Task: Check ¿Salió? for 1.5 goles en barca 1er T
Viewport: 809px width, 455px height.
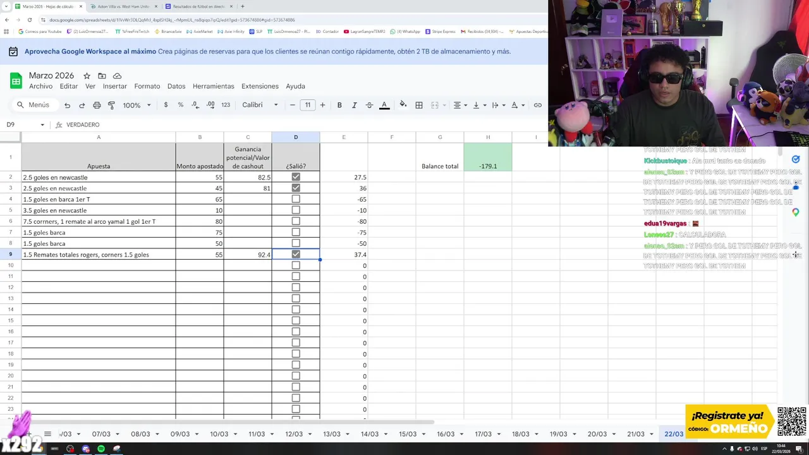Action: pos(296,199)
